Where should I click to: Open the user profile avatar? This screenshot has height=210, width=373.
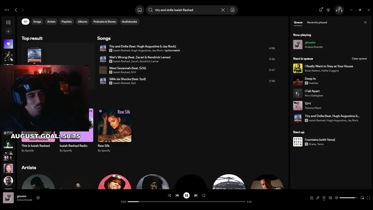click(339, 10)
